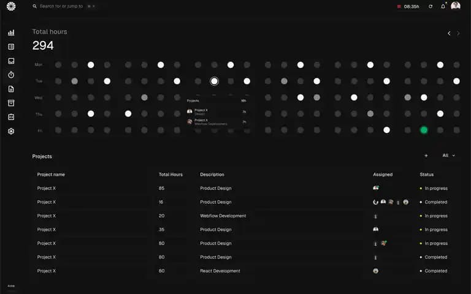Click the 08:35h timer display
The height and width of the screenshot is (294, 471).
(x=412, y=6)
